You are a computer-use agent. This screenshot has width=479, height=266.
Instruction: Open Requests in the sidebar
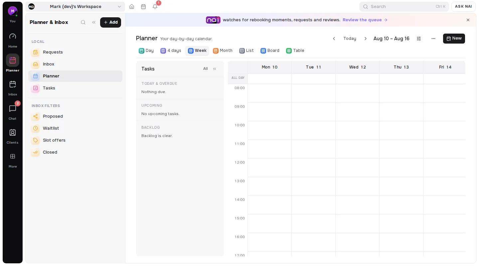(75, 52)
